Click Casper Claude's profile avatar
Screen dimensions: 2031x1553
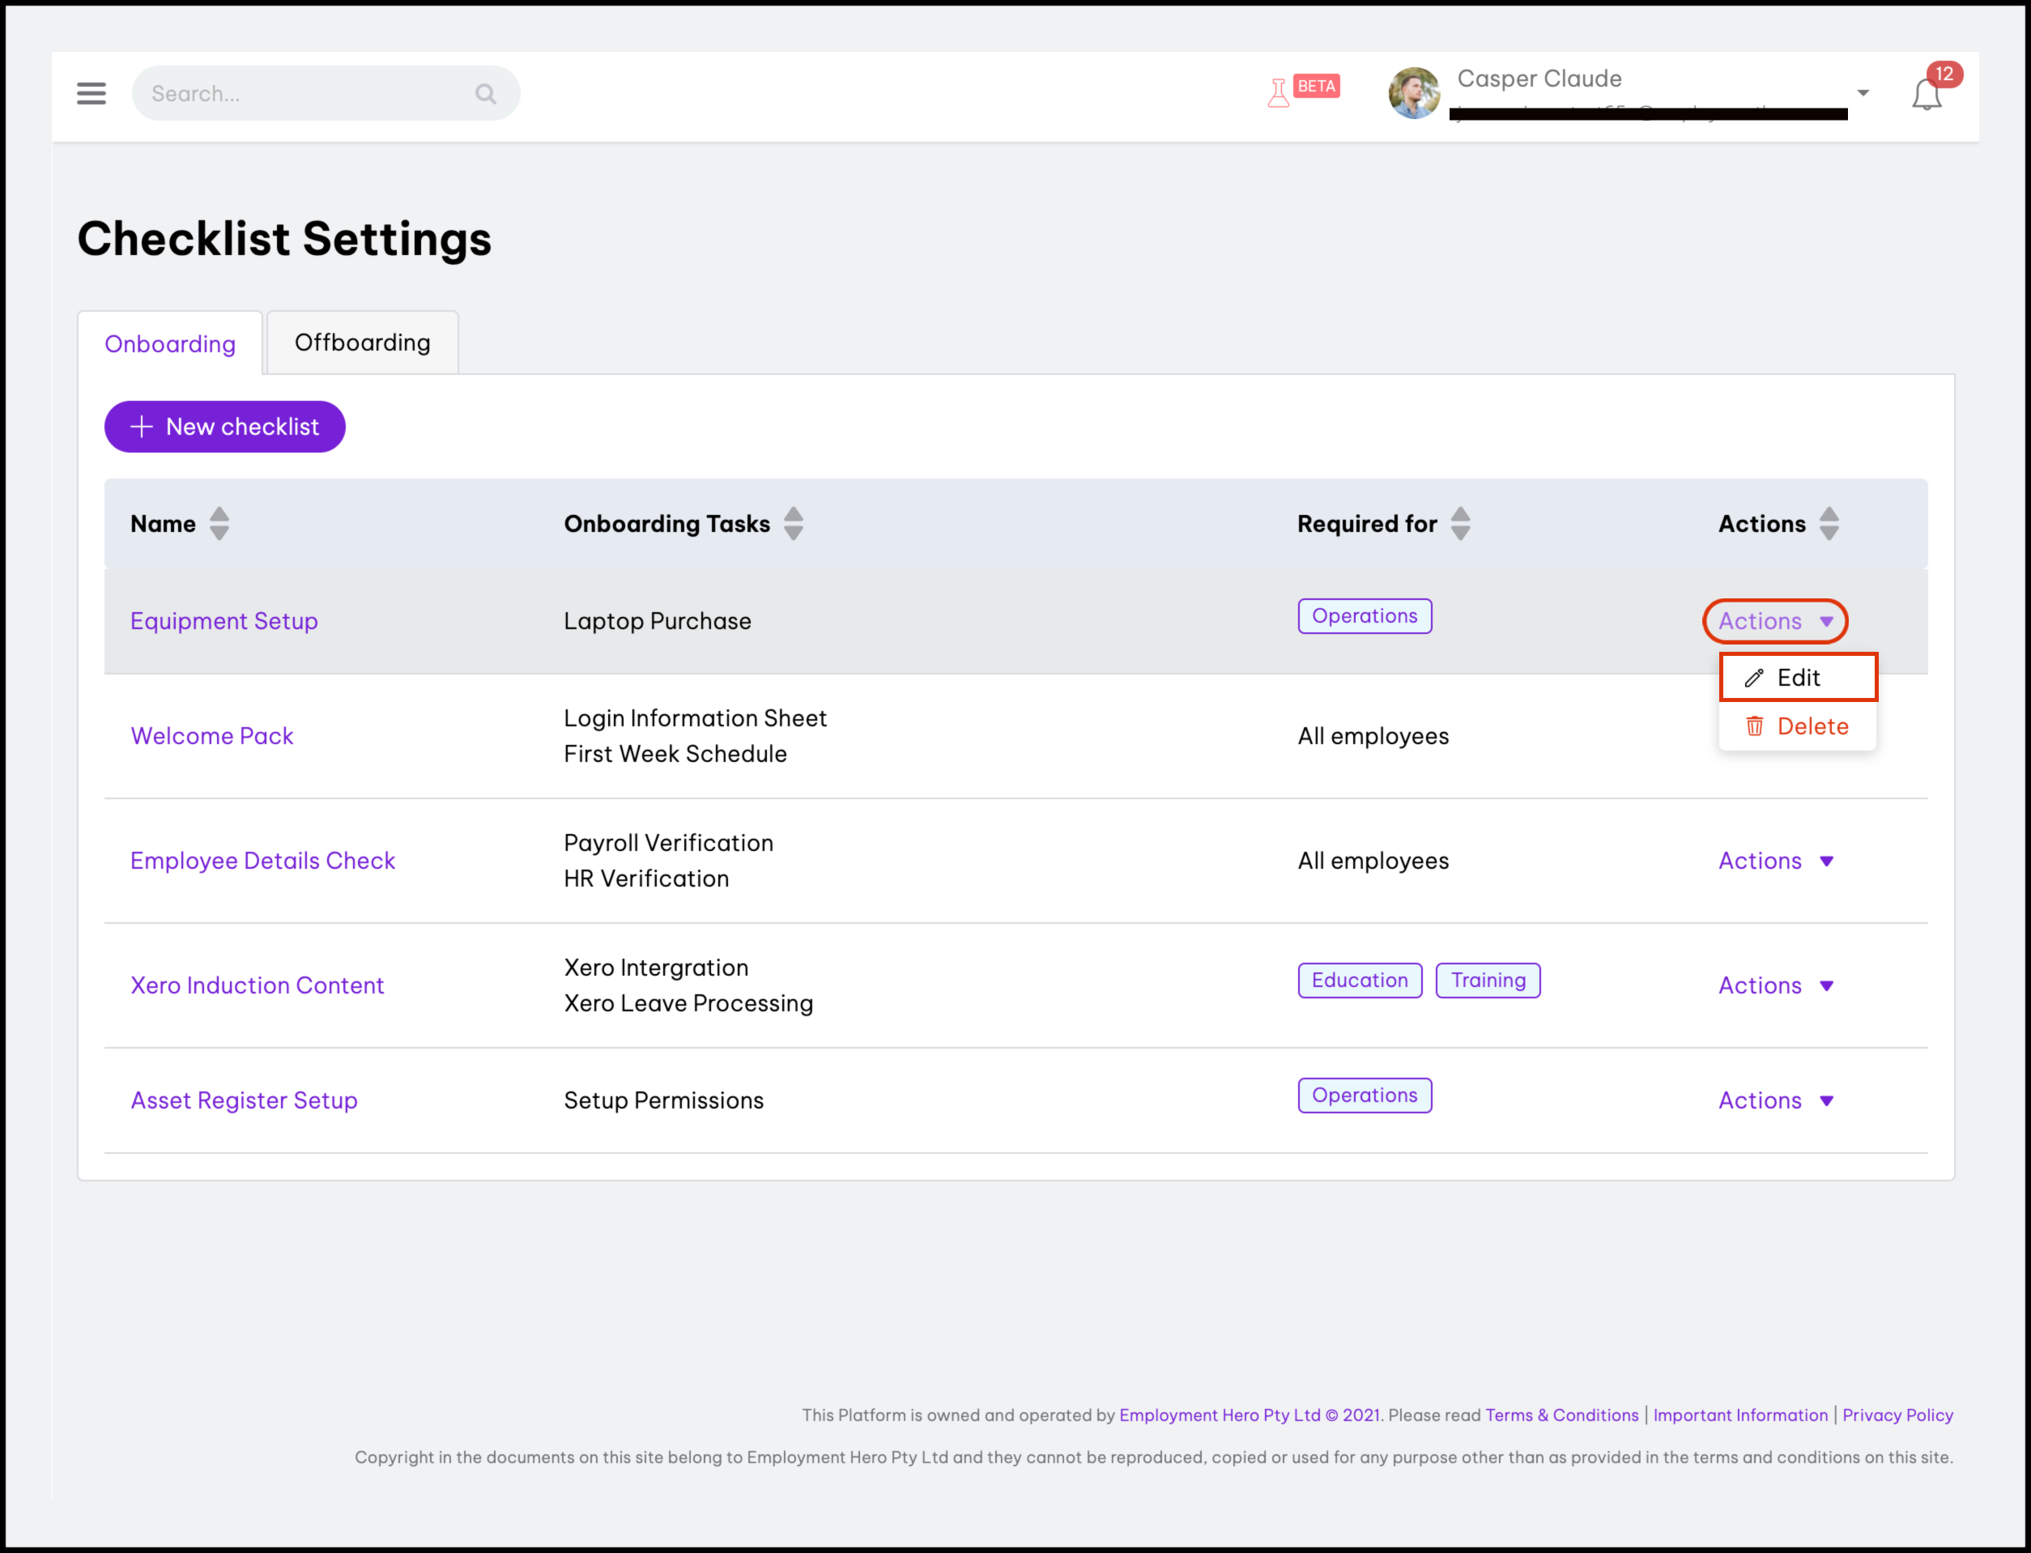click(1413, 93)
